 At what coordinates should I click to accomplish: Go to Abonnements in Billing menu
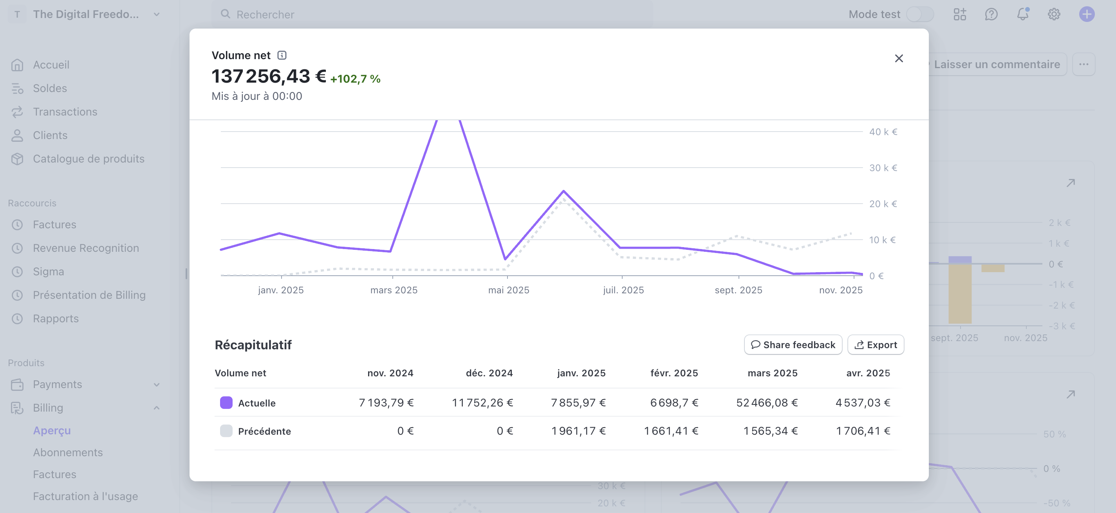point(68,452)
